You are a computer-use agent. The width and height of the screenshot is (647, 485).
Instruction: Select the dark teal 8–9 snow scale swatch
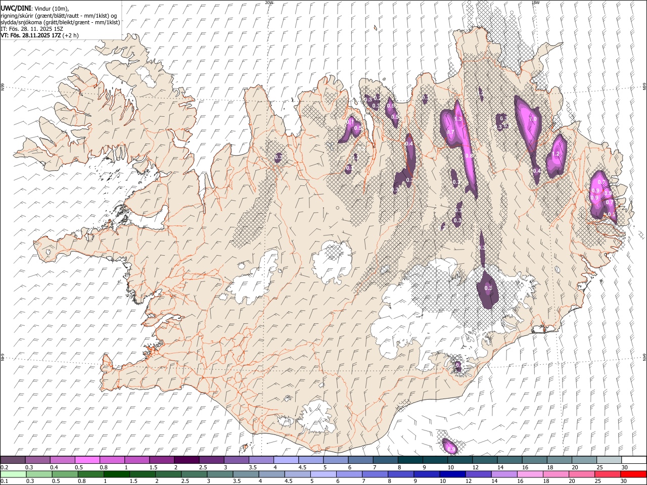410,460
